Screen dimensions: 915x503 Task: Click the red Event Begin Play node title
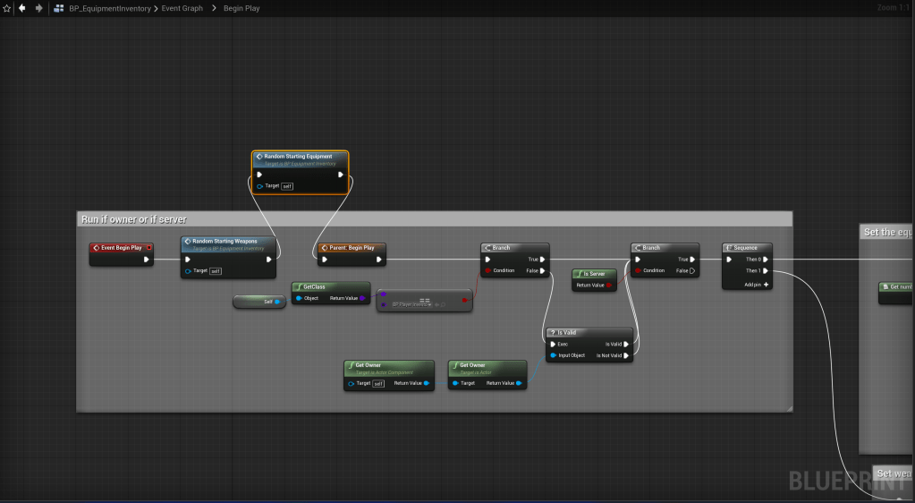[x=121, y=247]
